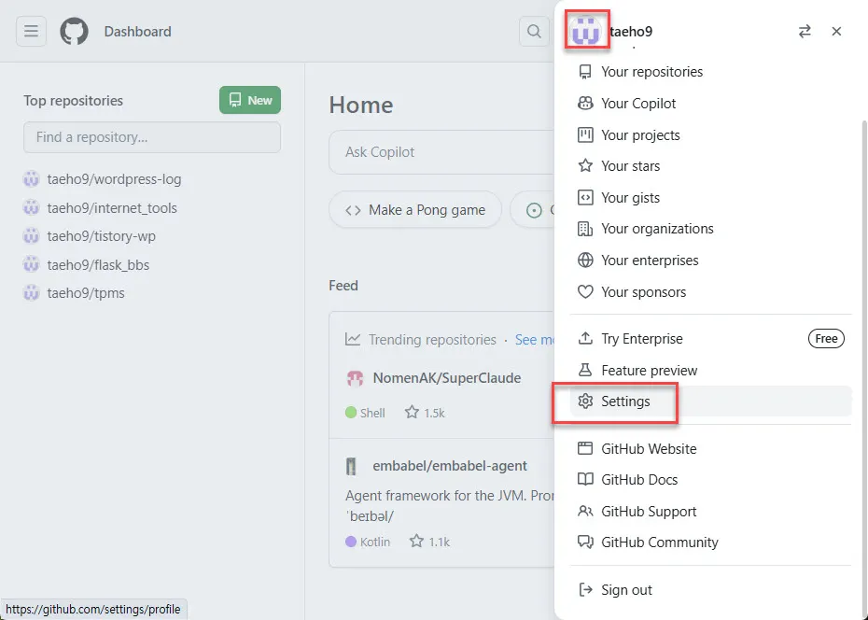Open the hamburger navigation menu

pyautogui.click(x=31, y=32)
